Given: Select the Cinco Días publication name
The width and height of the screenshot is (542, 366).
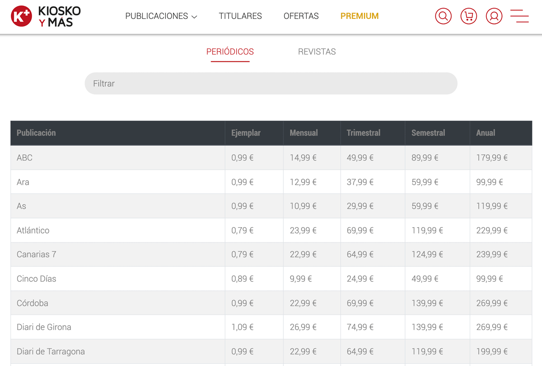Looking at the screenshot, I should (37, 279).
